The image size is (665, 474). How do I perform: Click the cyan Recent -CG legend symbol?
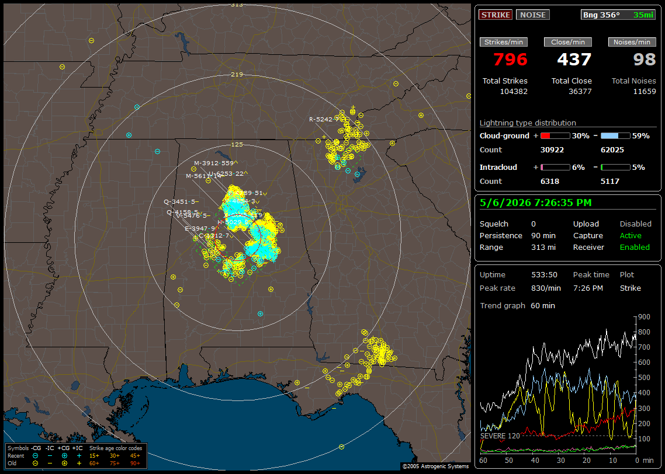click(x=35, y=456)
